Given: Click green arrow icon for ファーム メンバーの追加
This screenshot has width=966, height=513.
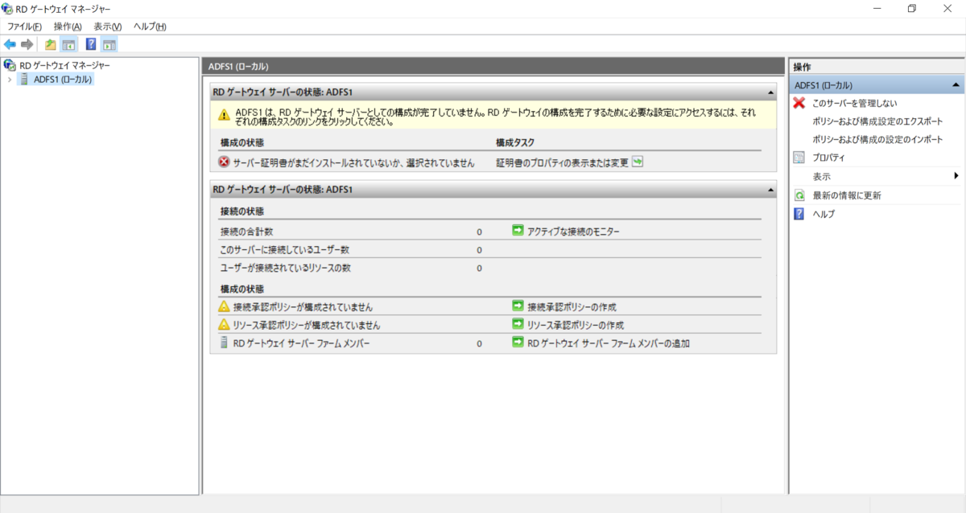Looking at the screenshot, I should 518,342.
